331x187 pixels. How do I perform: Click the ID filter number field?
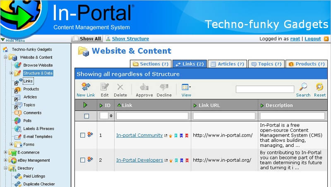[x=104, y=116]
